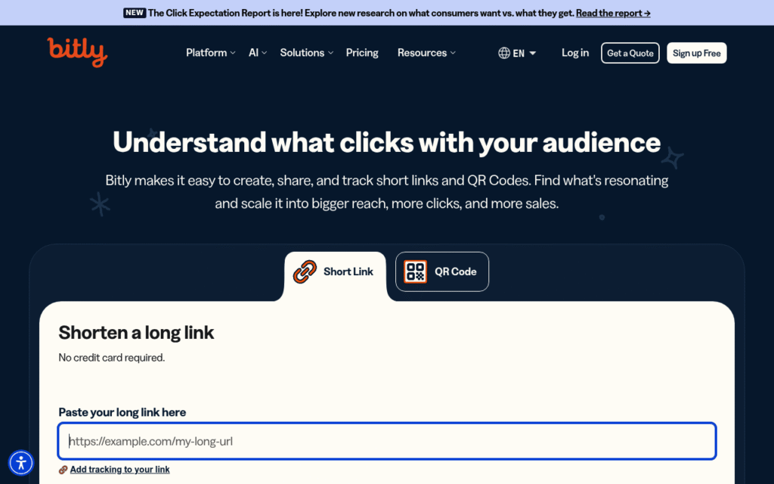Click the globe language icon
Screen dimensions: 774x484
coord(504,53)
